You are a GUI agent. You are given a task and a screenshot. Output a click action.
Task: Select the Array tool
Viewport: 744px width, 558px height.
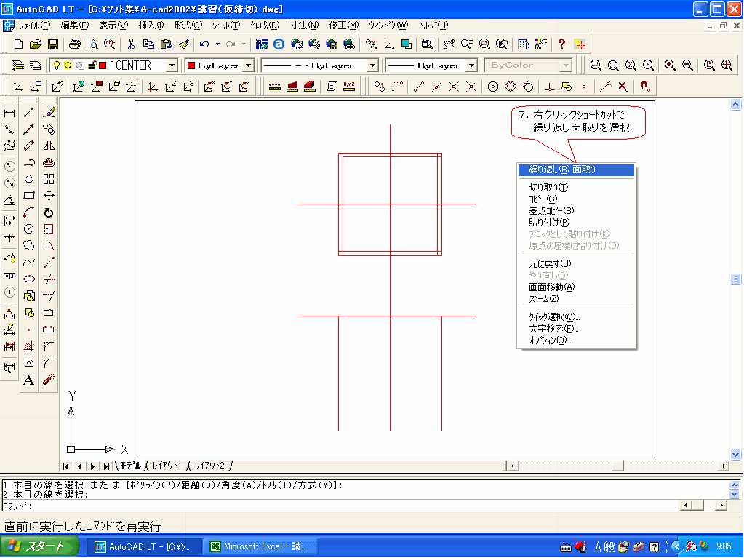coord(49,179)
